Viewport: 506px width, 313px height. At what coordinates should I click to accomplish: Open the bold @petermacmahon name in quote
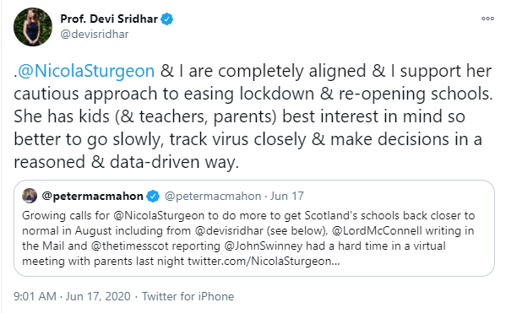pyautogui.click(x=93, y=196)
